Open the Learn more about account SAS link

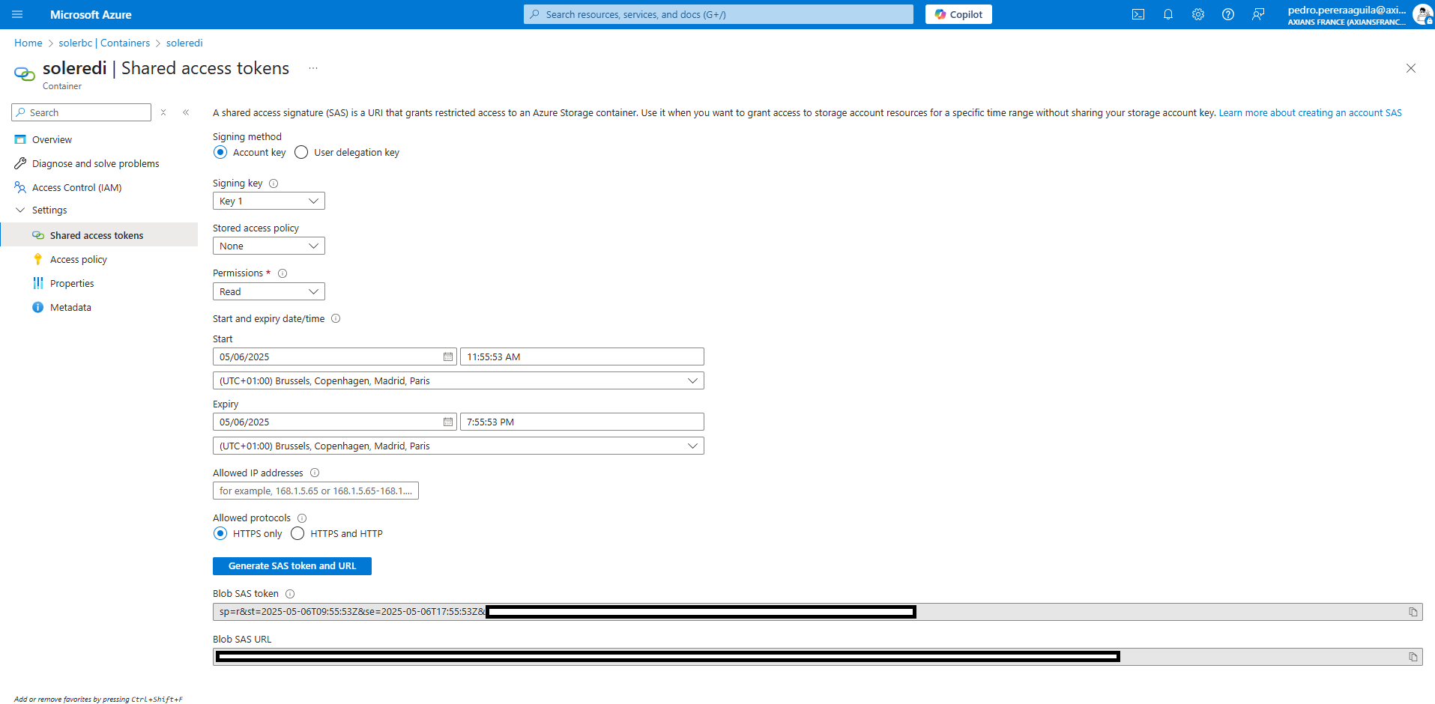[x=1310, y=113]
